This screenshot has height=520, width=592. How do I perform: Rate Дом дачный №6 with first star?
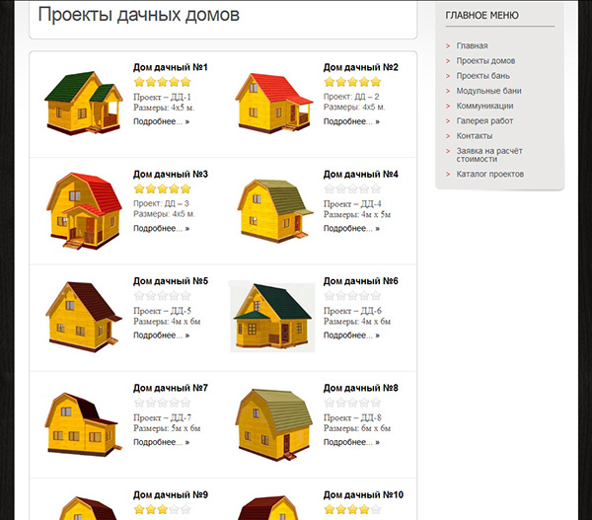point(330,296)
